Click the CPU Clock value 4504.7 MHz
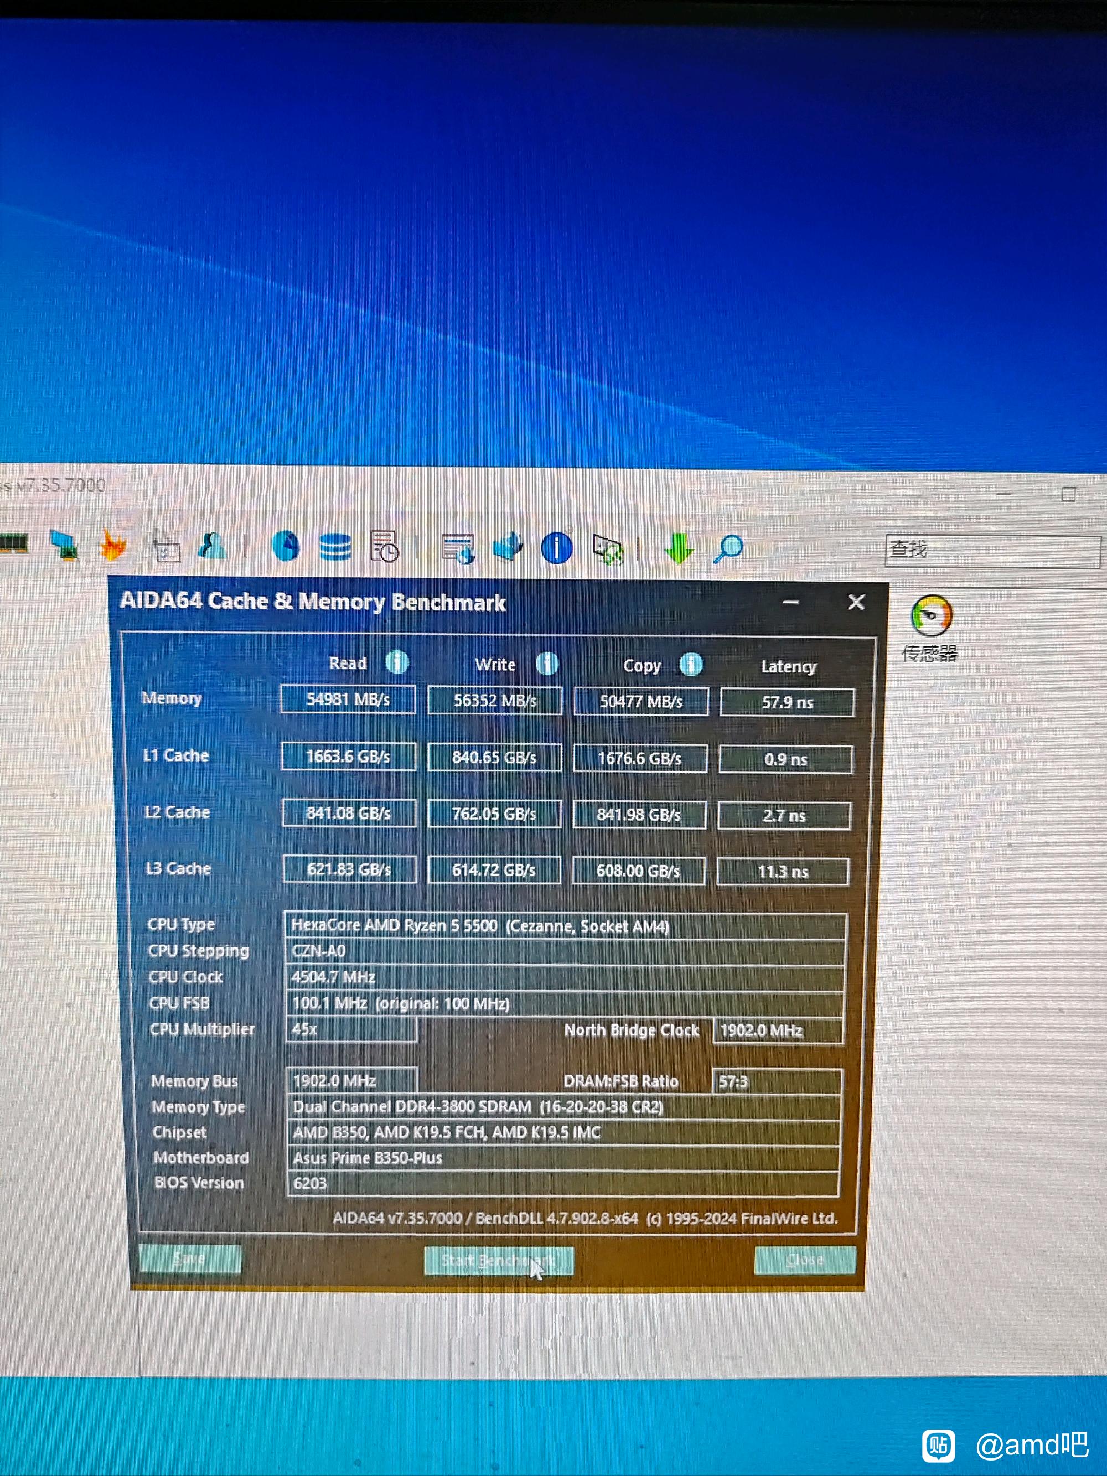Screen dimensions: 1107x1476 [x=565, y=977]
